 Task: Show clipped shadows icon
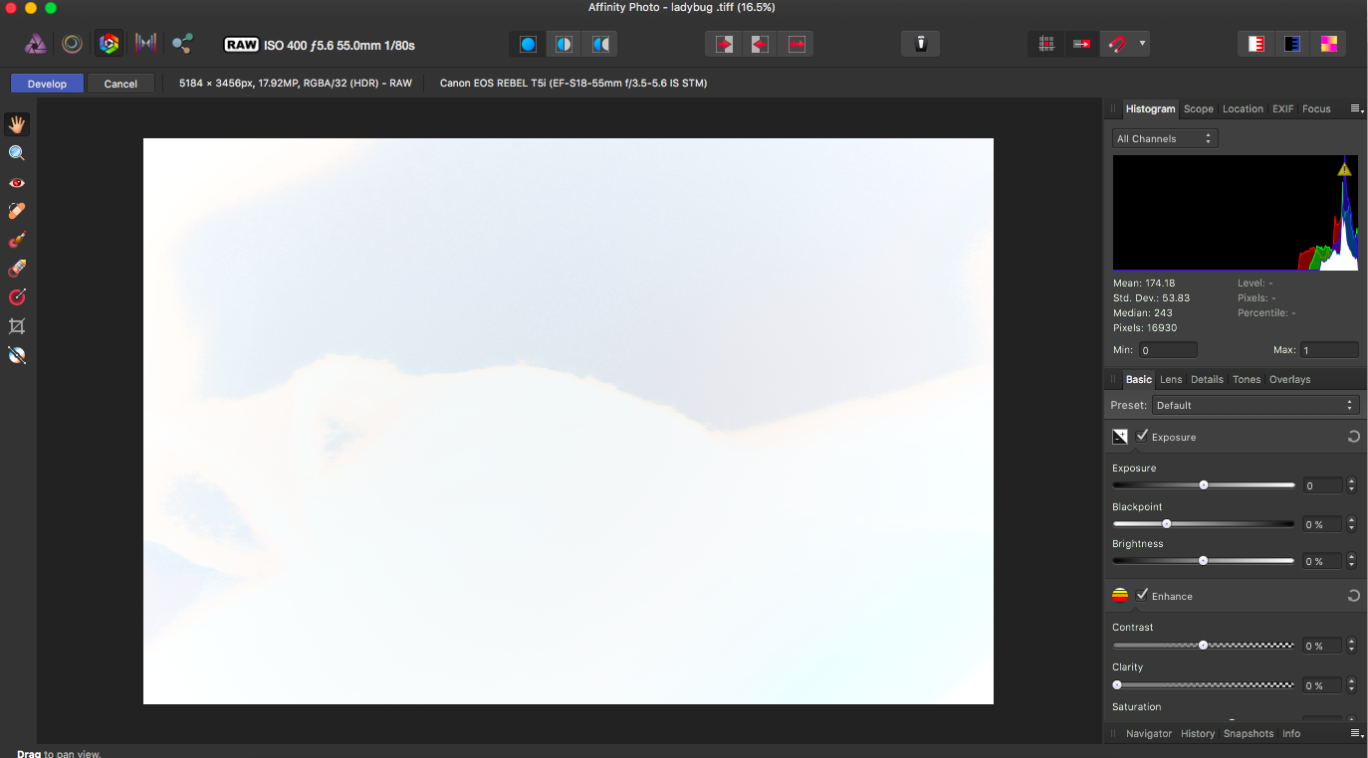click(1292, 44)
